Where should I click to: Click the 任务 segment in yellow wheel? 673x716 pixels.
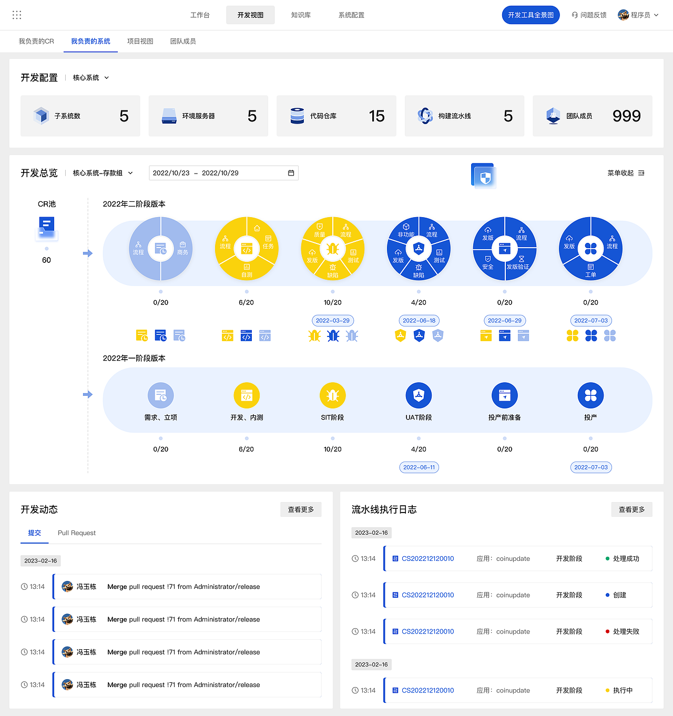pos(268,242)
